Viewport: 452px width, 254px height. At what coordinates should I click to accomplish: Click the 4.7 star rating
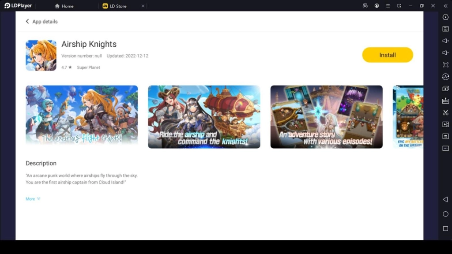(x=66, y=67)
